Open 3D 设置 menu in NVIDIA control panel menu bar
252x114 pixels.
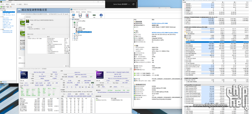(20, 4)
